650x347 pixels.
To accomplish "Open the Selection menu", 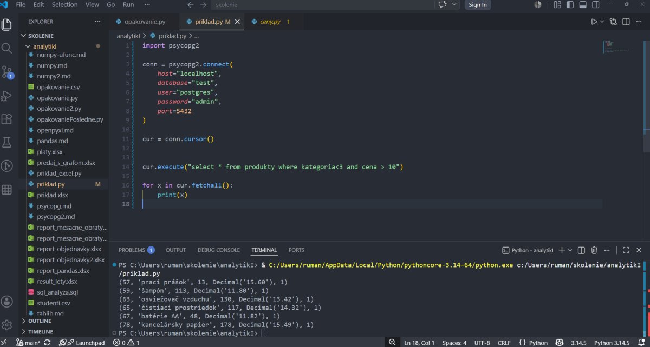I will click(x=65, y=5).
